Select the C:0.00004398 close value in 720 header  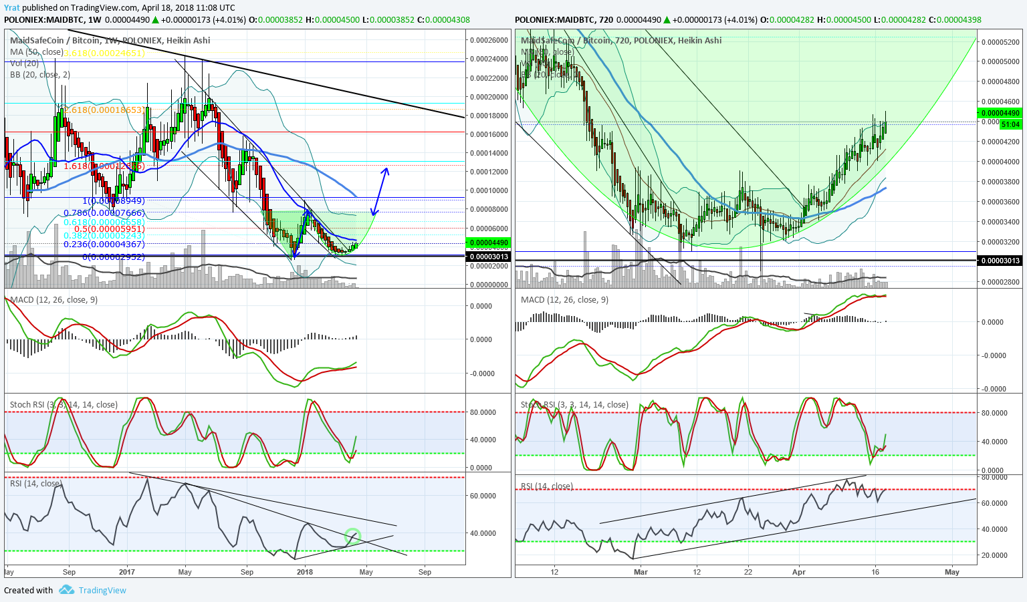coord(955,19)
